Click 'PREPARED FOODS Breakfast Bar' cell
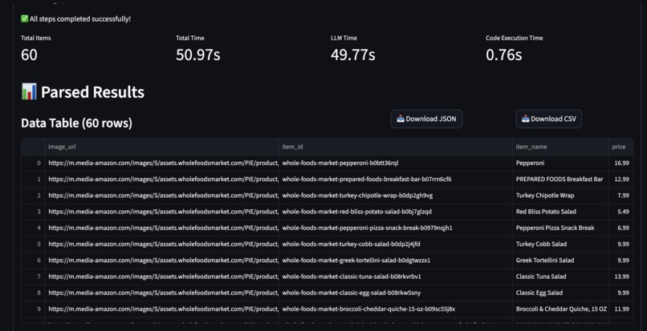647x331 pixels. [x=560, y=180]
